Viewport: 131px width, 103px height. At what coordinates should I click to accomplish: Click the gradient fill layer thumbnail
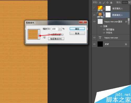[100, 8]
